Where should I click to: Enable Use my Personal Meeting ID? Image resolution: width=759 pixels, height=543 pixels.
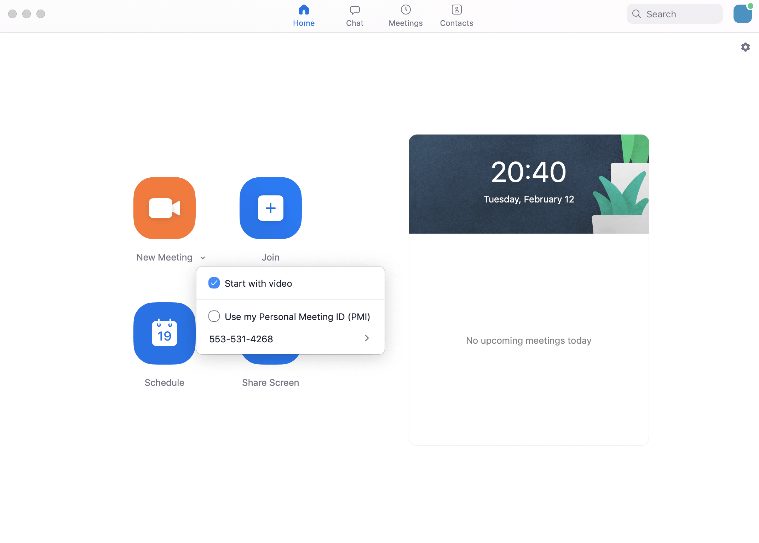tap(214, 316)
